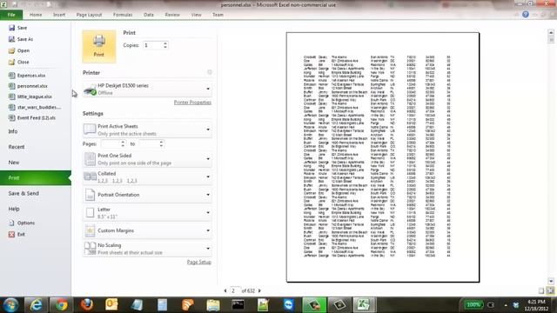Open recent file Expenses.xlsx
Image resolution: width=557 pixels, height=313 pixels.
coord(27,76)
